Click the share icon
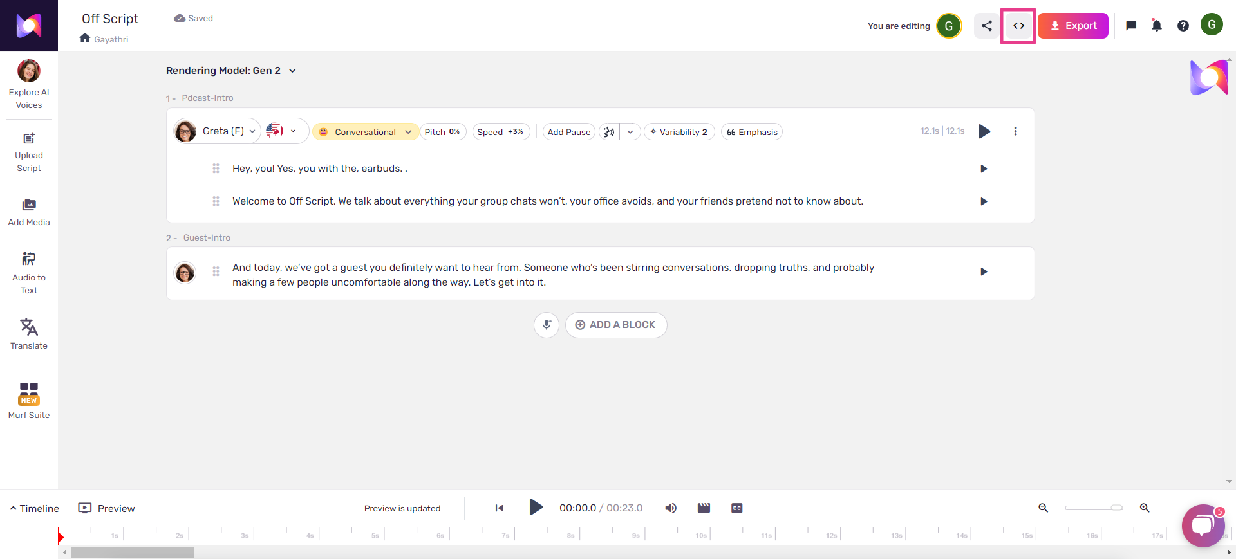Screen dimensions: 1236x559 coord(986,26)
